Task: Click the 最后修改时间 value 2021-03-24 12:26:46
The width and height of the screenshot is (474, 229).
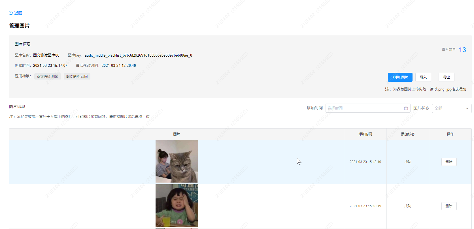Action: [x=119, y=66]
